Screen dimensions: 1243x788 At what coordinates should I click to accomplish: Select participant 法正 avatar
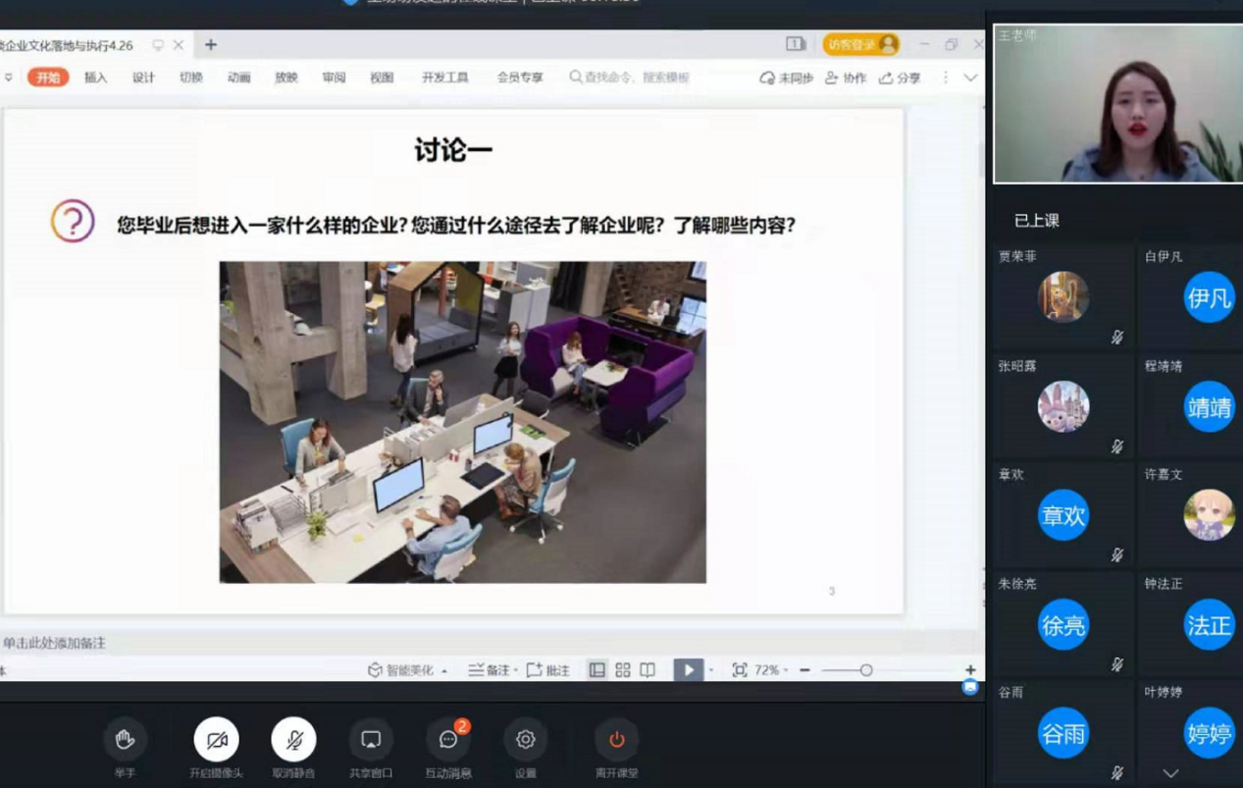coord(1209,625)
